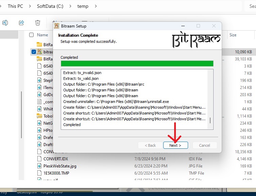The image size is (256, 196).
Task: Click the BitRa folder icon in file list
Action: (x=39, y=44)
